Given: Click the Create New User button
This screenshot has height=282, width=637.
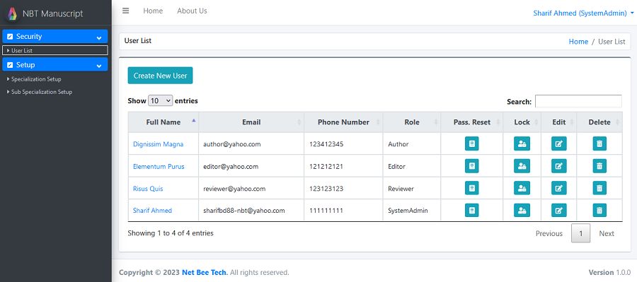Looking at the screenshot, I should pyautogui.click(x=160, y=76).
